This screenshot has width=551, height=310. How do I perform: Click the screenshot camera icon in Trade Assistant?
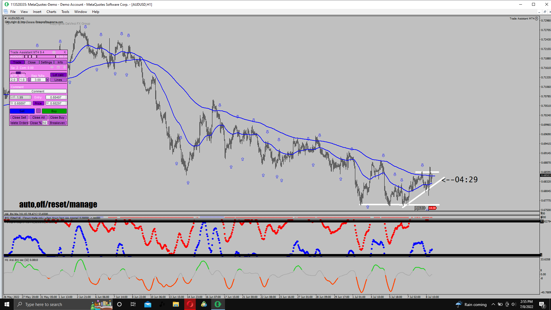tap(54, 52)
